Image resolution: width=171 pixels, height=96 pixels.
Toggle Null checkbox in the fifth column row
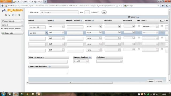pyautogui.click(x=139, y=49)
